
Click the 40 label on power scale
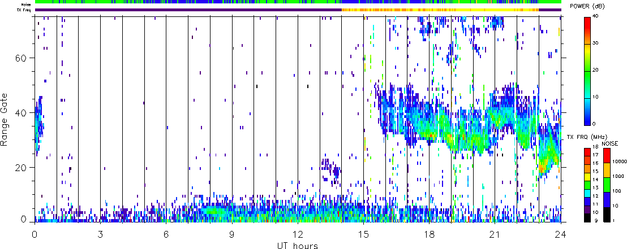[x=596, y=17]
